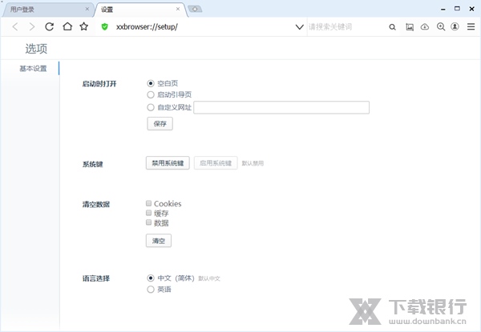Open the home page icon
Image resolution: width=481 pixels, height=332 pixels.
[67, 26]
